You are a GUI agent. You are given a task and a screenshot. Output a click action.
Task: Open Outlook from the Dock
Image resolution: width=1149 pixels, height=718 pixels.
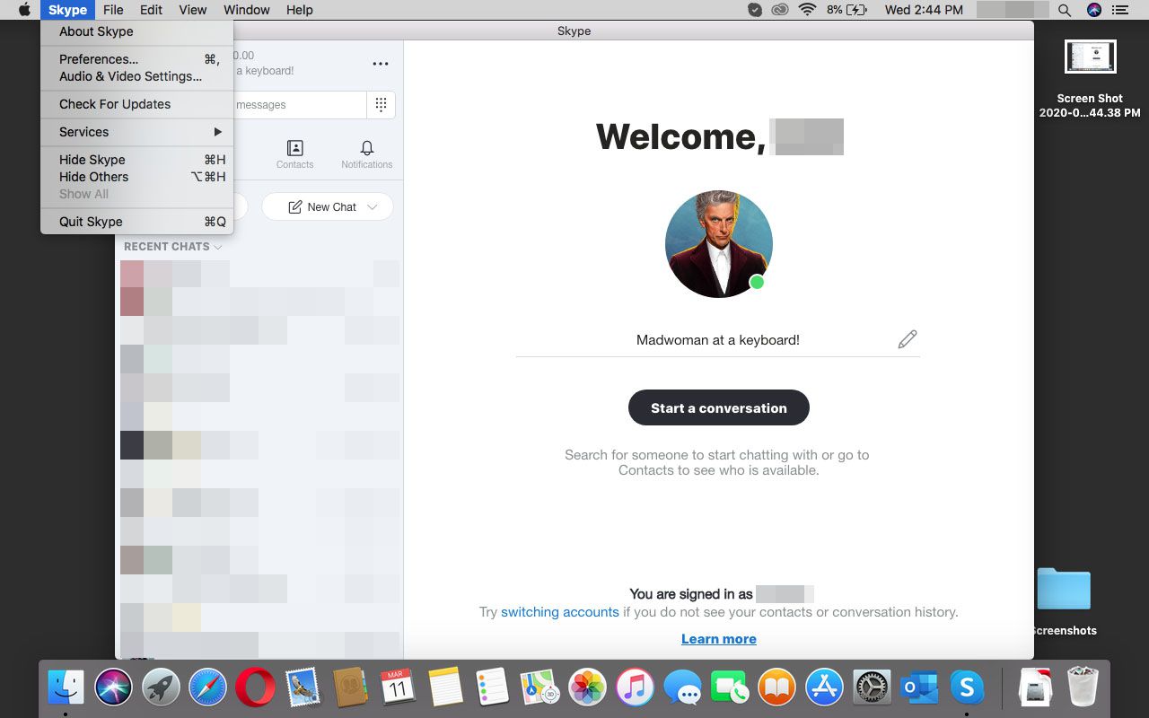point(918,688)
